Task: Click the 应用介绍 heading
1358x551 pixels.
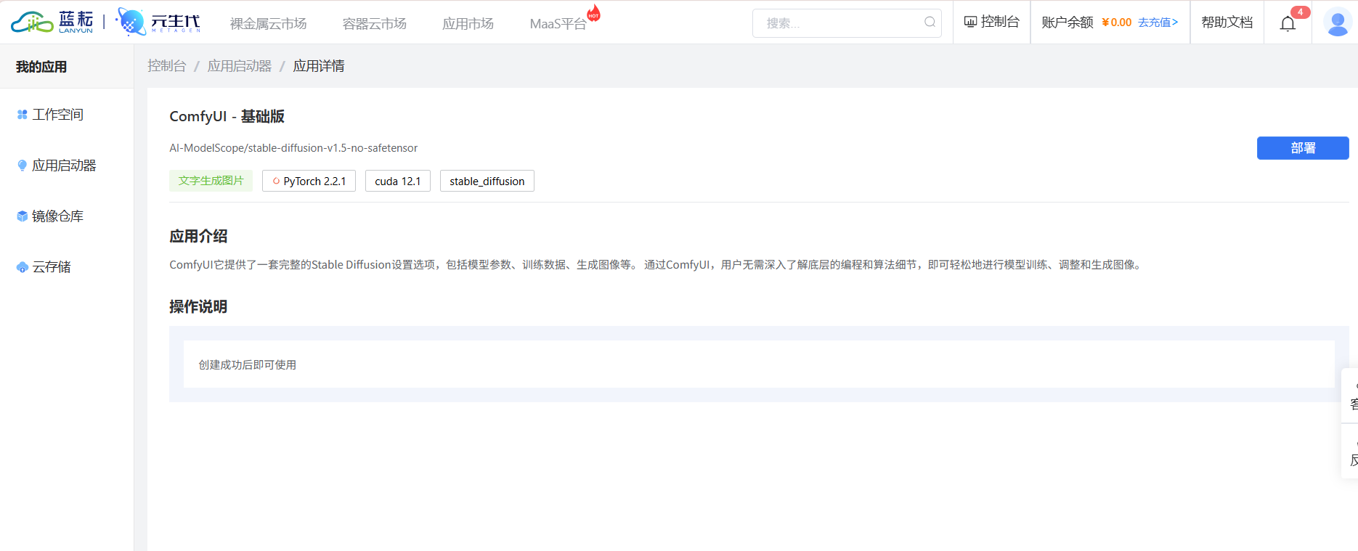Action: (x=198, y=236)
